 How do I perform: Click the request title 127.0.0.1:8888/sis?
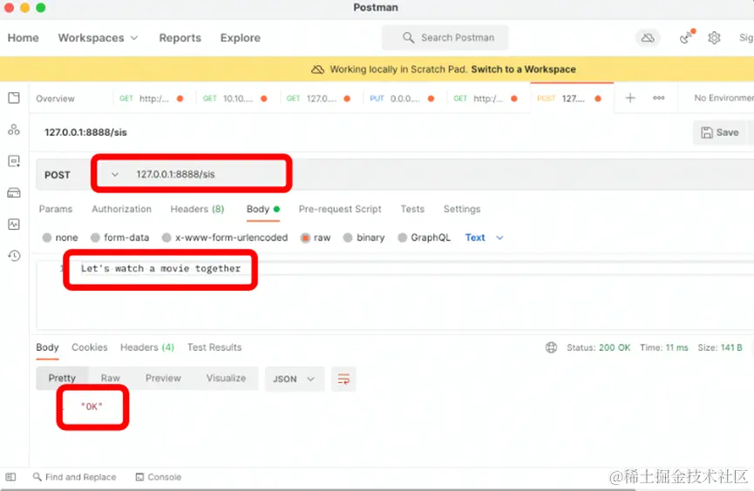[x=85, y=132]
